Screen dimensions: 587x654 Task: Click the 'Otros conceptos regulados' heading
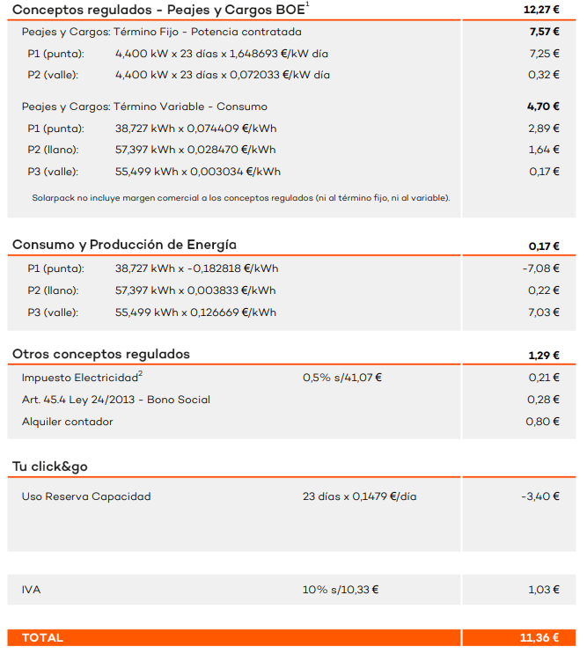[x=101, y=354]
